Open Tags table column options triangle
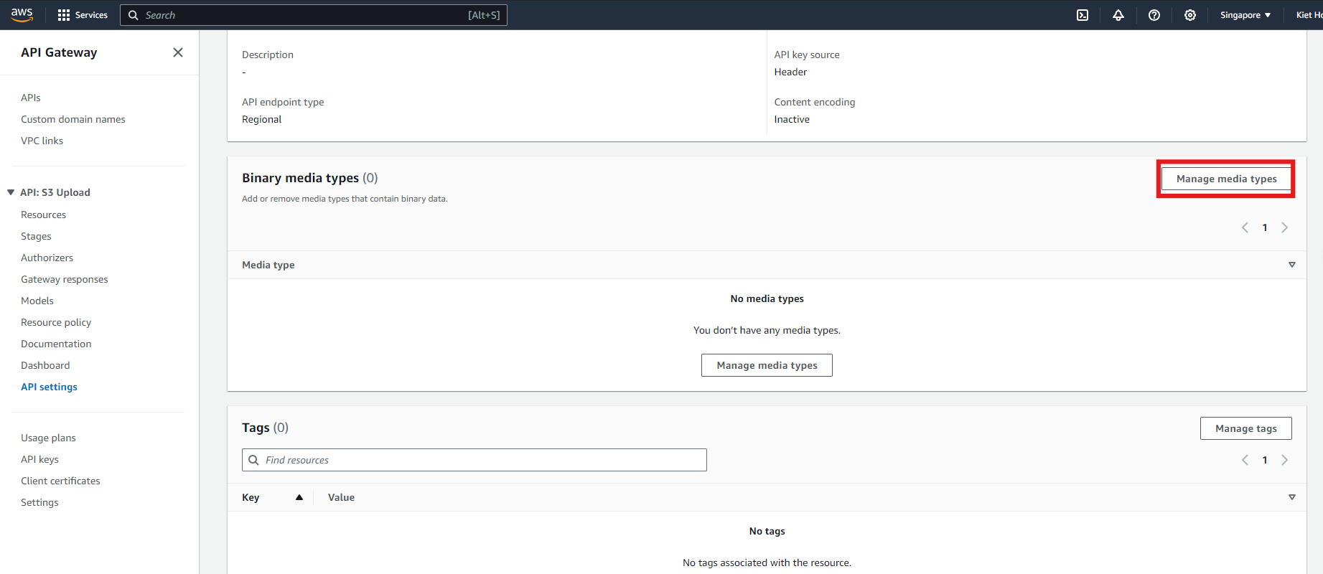 [1292, 497]
